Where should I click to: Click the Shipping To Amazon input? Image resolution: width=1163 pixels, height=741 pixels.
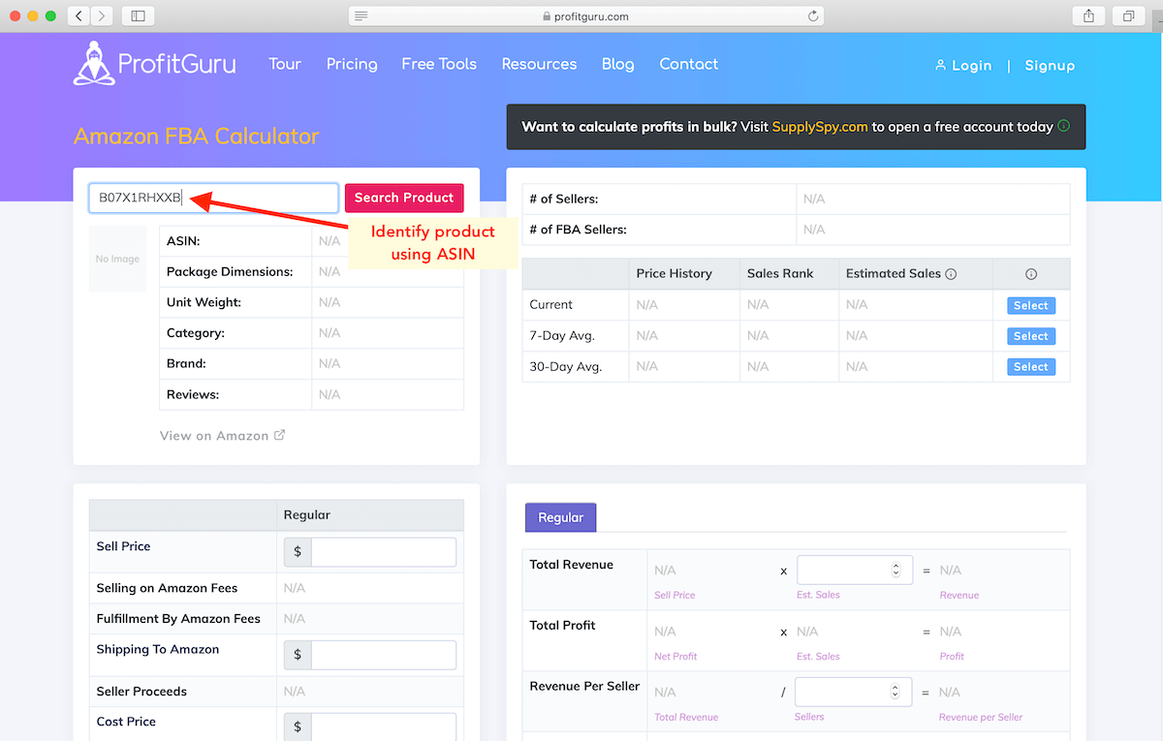[x=383, y=655]
